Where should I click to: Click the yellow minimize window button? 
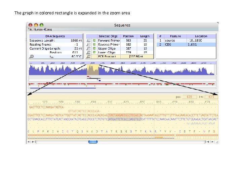pos(36,25)
